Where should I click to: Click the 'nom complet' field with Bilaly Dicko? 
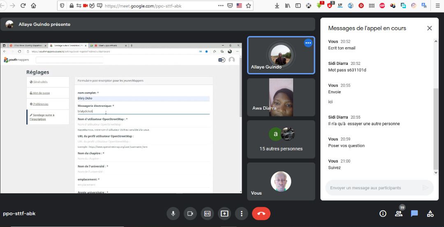pos(143,99)
